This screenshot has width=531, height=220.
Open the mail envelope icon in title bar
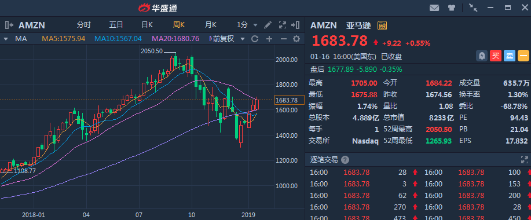(434, 8)
